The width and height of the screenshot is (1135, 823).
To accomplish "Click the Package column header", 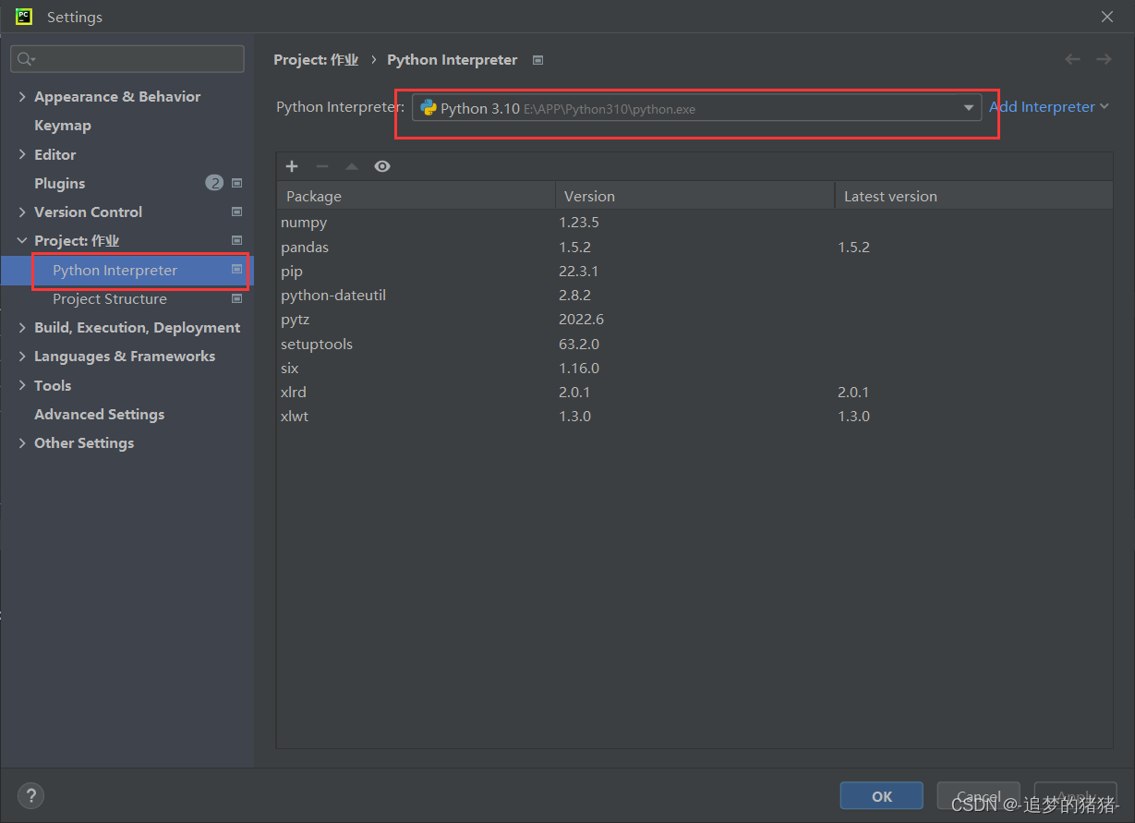I will pos(416,196).
